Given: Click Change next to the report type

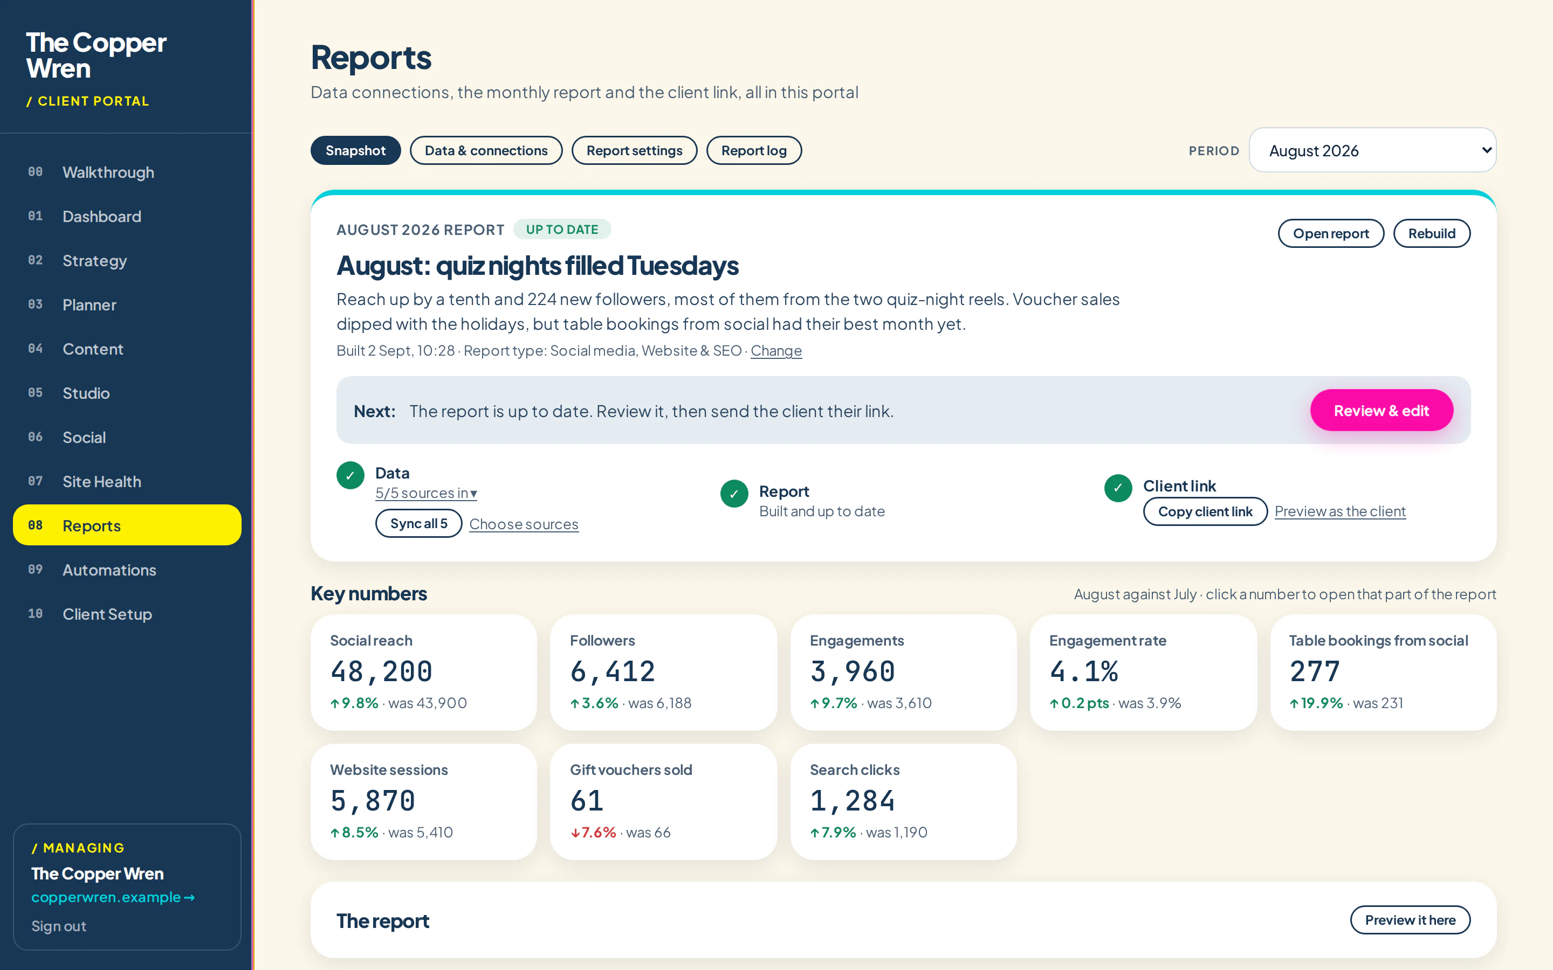Looking at the screenshot, I should (x=776, y=351).
